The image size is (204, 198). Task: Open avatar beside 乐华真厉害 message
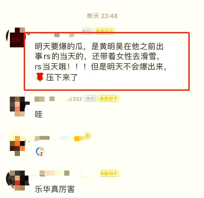click(18, 180)
